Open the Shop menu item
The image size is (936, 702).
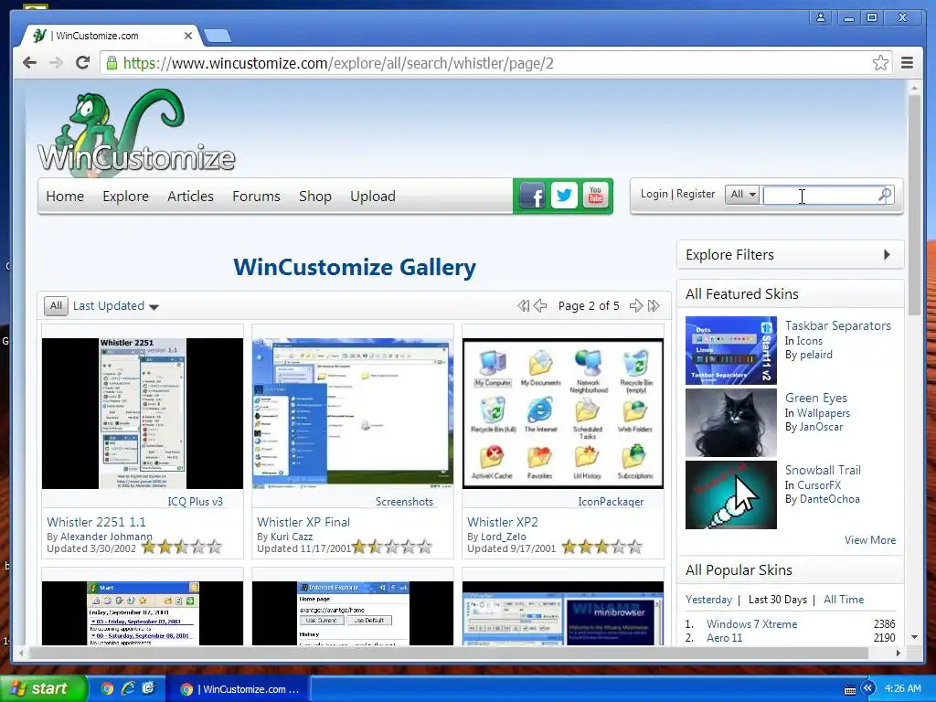[315, 196]
